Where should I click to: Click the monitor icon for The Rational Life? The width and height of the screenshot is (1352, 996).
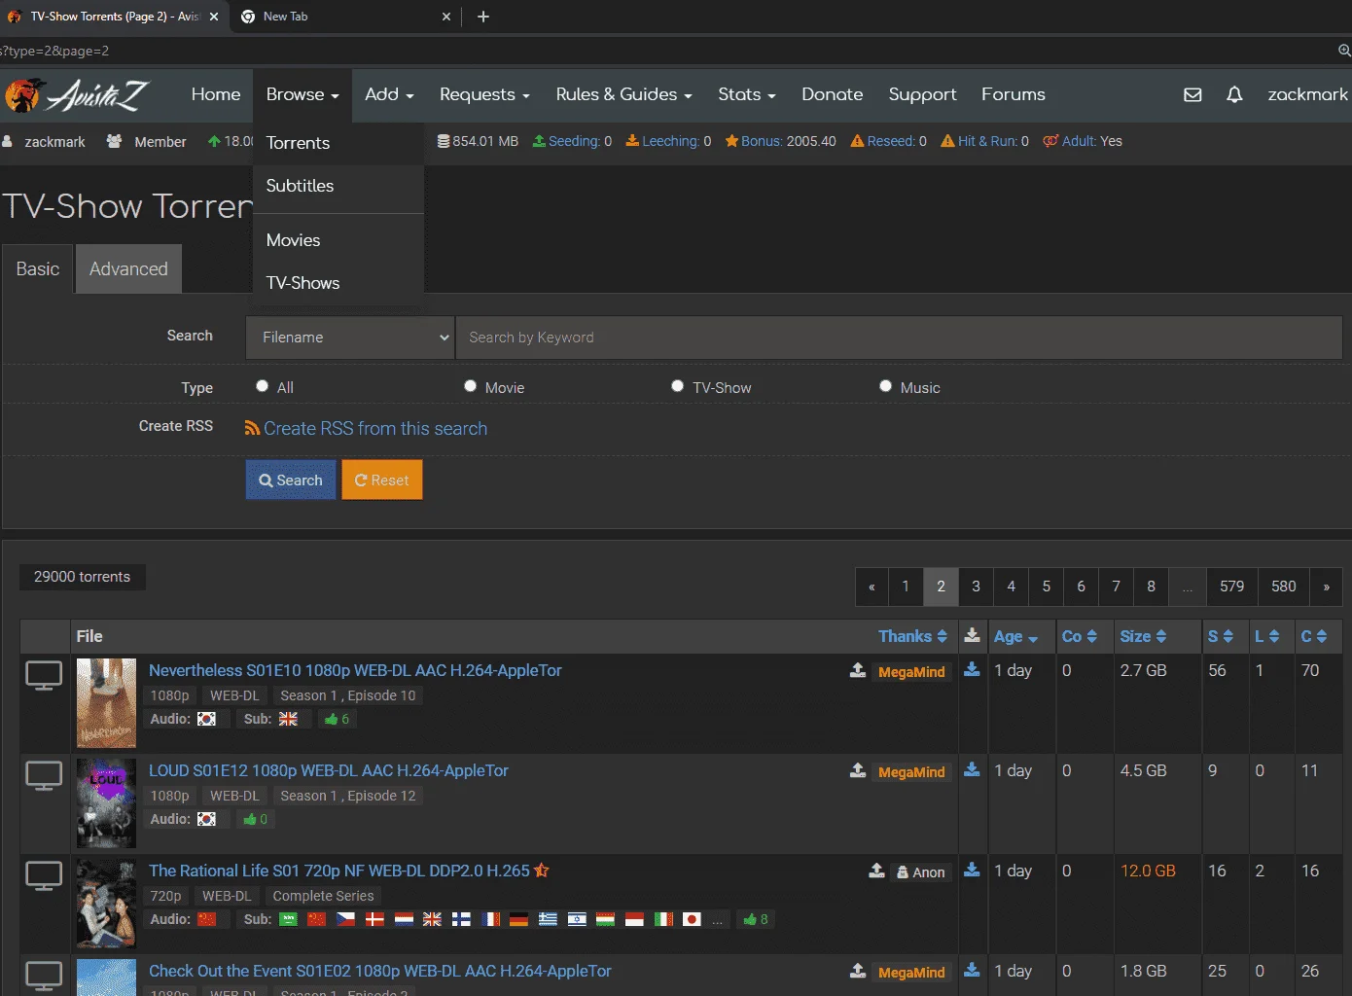pos(44,875)
